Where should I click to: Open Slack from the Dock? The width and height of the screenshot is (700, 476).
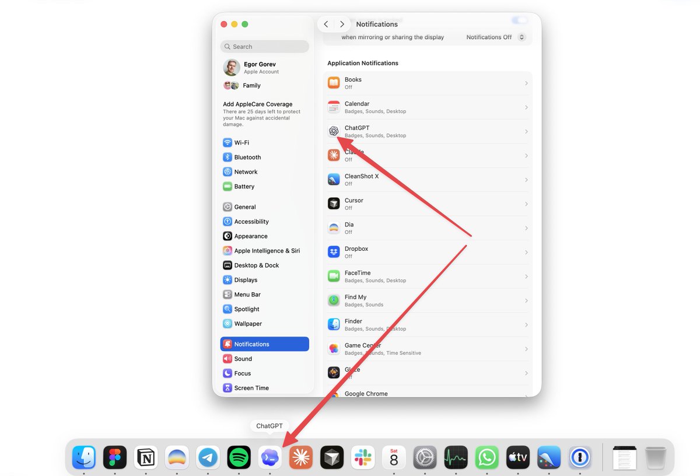tap(363, 458)
